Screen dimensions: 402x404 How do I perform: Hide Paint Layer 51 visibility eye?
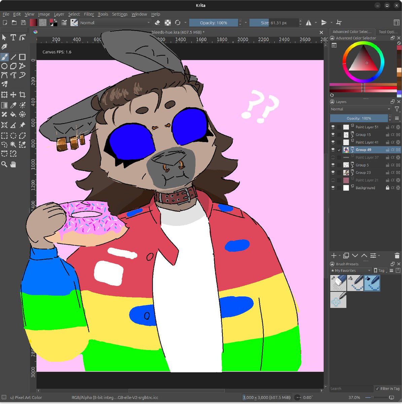pyautogui.click(x=333, y=127)
